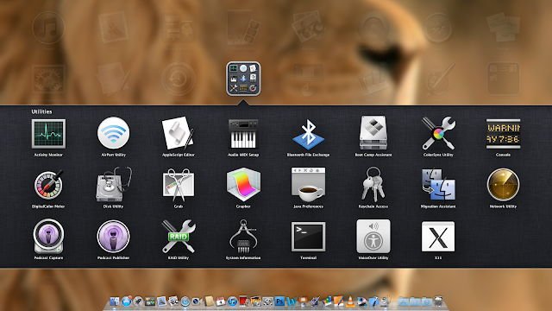Open AppleScript Editor
552x311 pixels.
click(x=179, y=133)
